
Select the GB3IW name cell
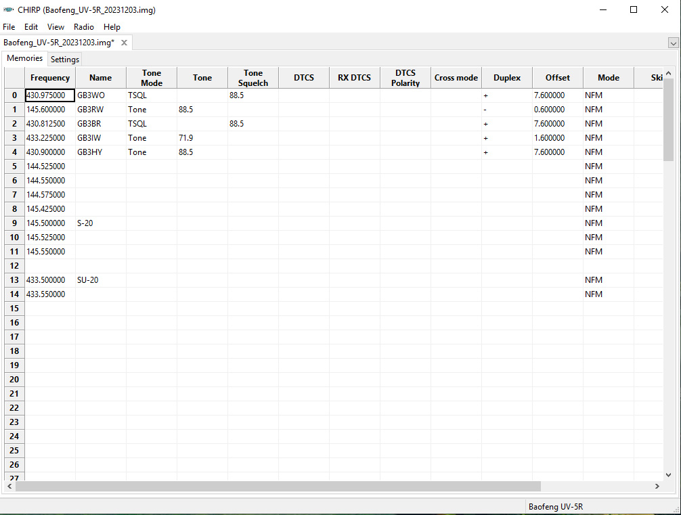101,137
